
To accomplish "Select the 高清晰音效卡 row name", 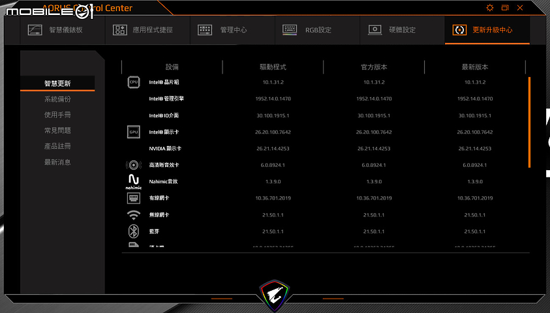I will pyautogui.click(x=164, y=165).
